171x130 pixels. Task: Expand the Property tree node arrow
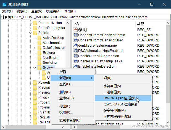(30, 103)
